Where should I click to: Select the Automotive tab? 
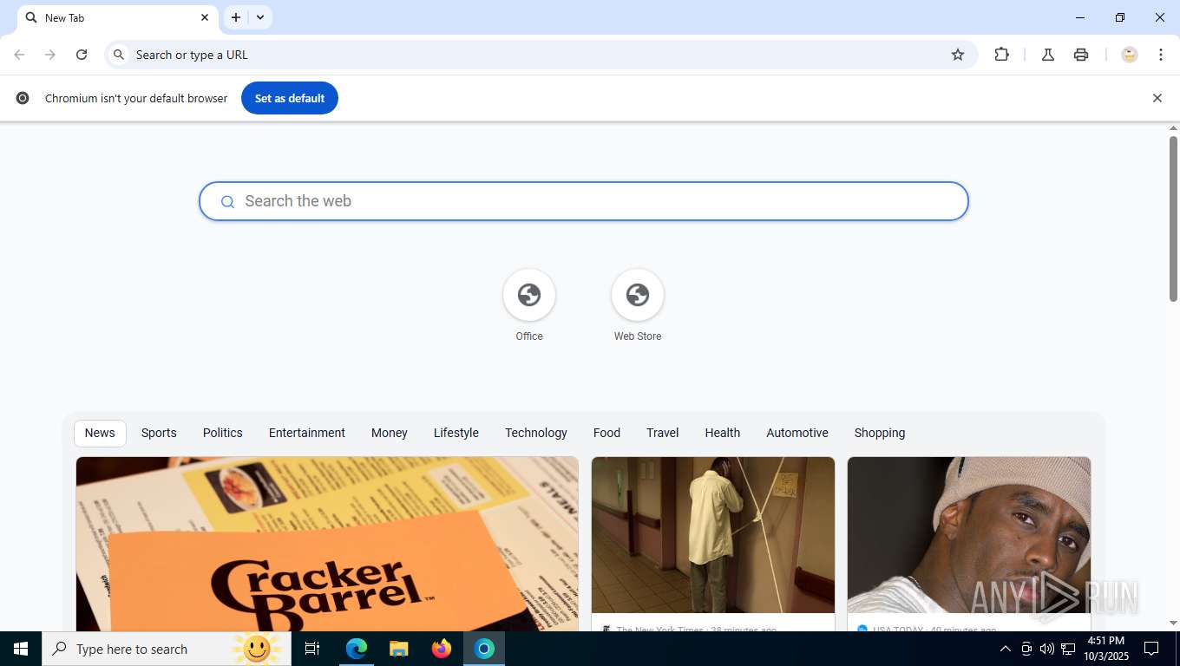point(797,433)
